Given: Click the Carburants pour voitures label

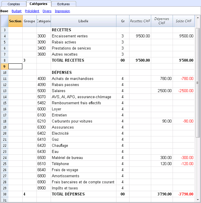Looking at the screenshot, I should pos(72,121).
